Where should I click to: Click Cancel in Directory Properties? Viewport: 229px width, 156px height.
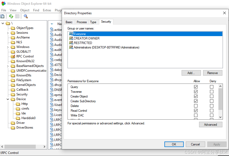click(195, 144)
